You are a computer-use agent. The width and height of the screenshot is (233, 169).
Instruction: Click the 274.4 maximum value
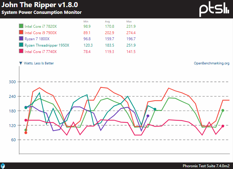(x=131, y=33)
